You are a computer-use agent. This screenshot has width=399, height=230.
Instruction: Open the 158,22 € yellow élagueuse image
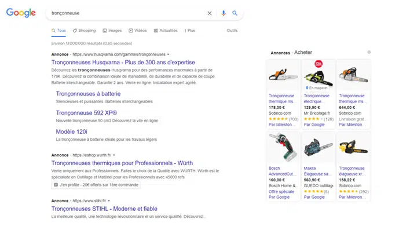click(x=353, y=148)
